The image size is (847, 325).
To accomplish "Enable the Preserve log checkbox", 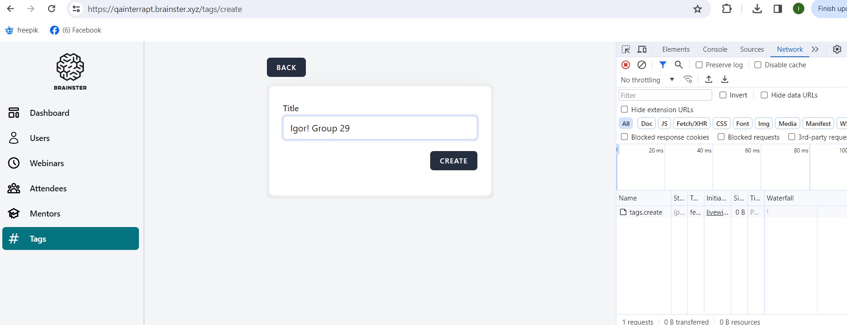I will (699, 65).
